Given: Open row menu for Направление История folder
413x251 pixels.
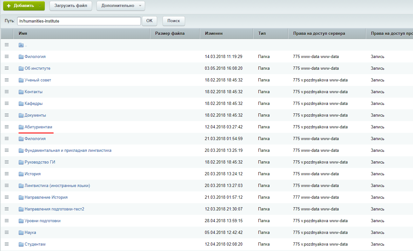Looking at the screenshot, I should click(x=7, y=197).
